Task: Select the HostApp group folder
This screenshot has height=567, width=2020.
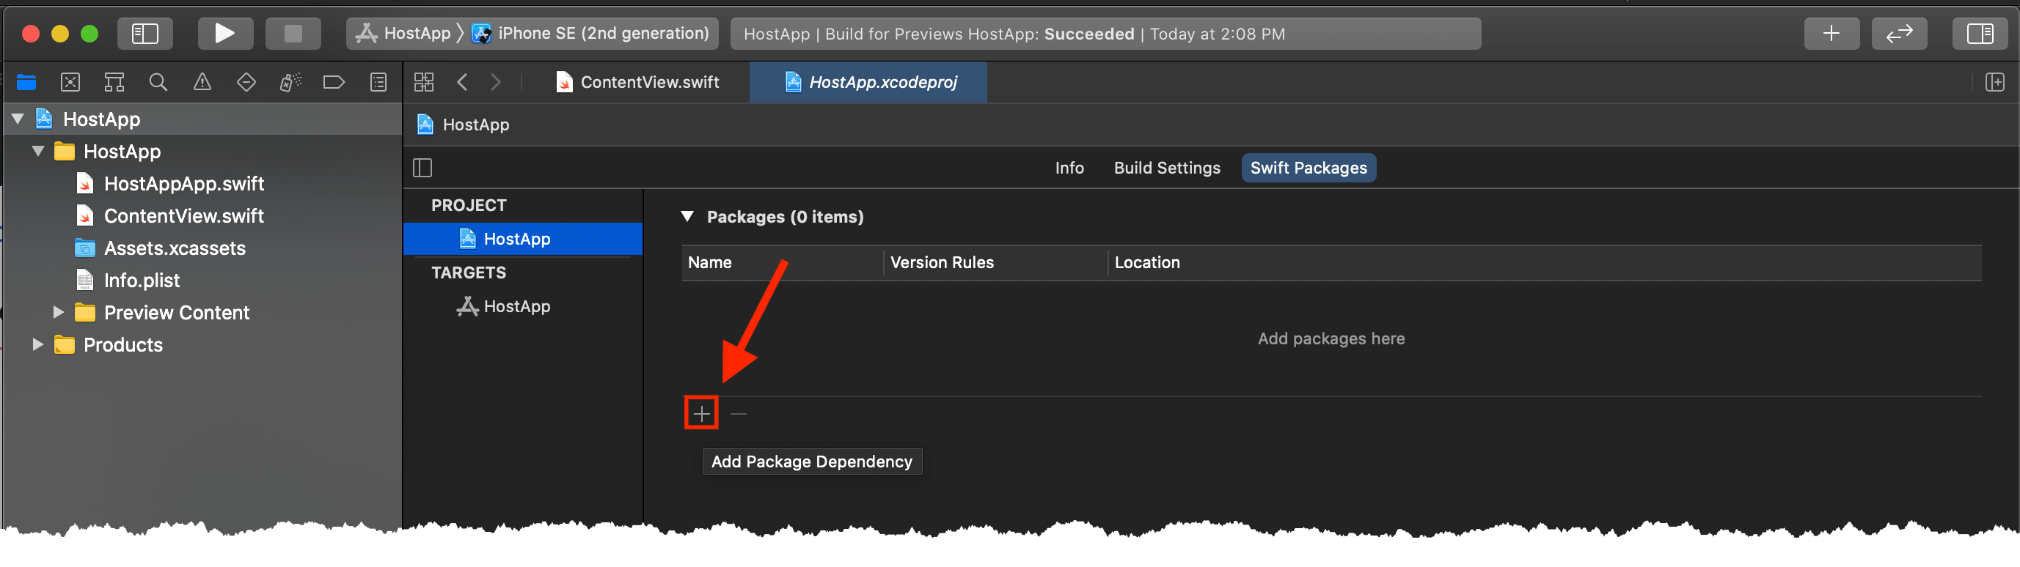Action: (x=122, y=151)
